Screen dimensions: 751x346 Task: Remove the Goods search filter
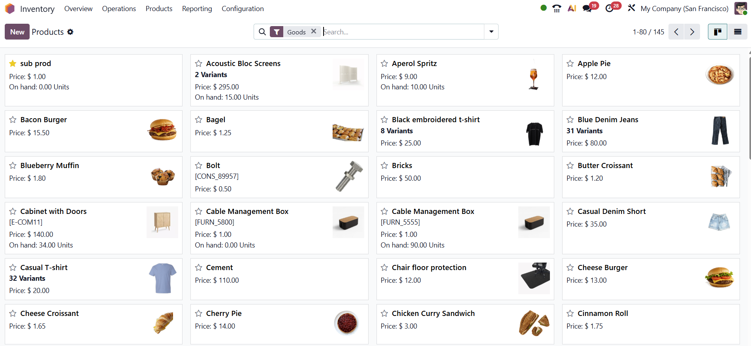point(314,31)
